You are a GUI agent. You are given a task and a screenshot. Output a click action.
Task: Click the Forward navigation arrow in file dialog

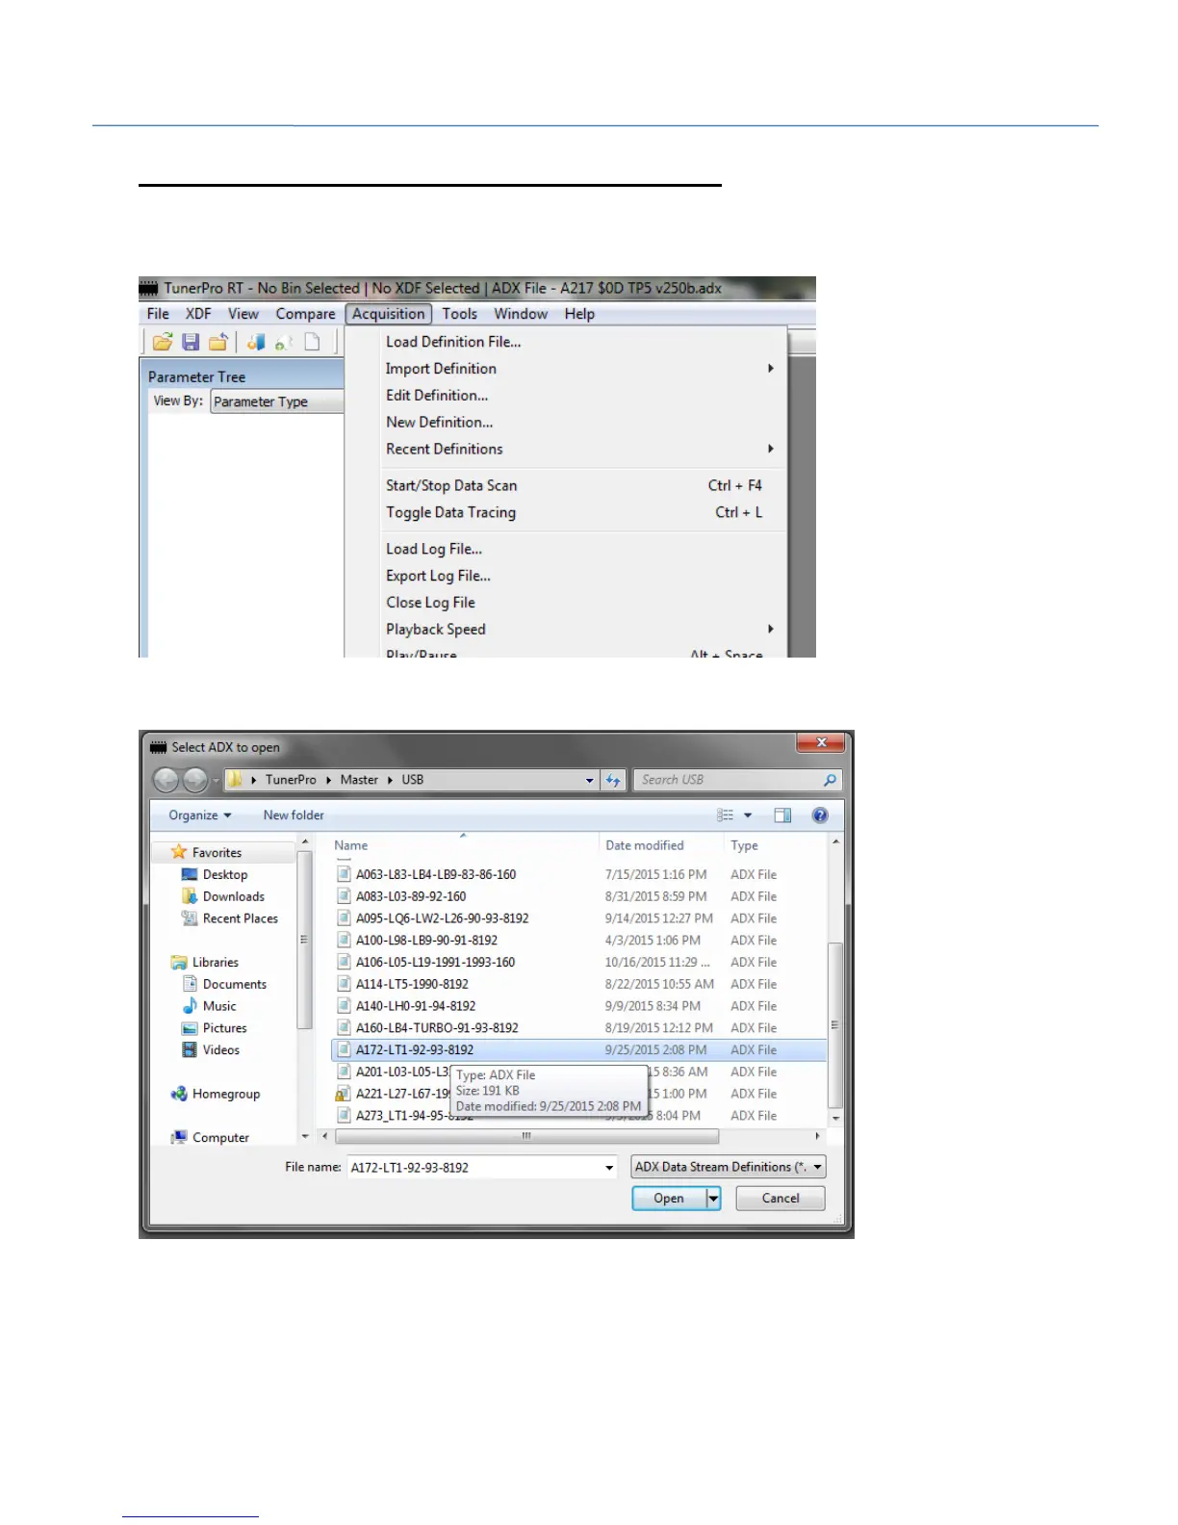point(195,780)
